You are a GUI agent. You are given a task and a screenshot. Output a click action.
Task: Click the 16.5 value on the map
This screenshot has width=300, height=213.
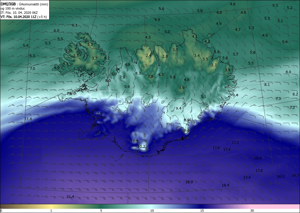(x=280, y=176)
